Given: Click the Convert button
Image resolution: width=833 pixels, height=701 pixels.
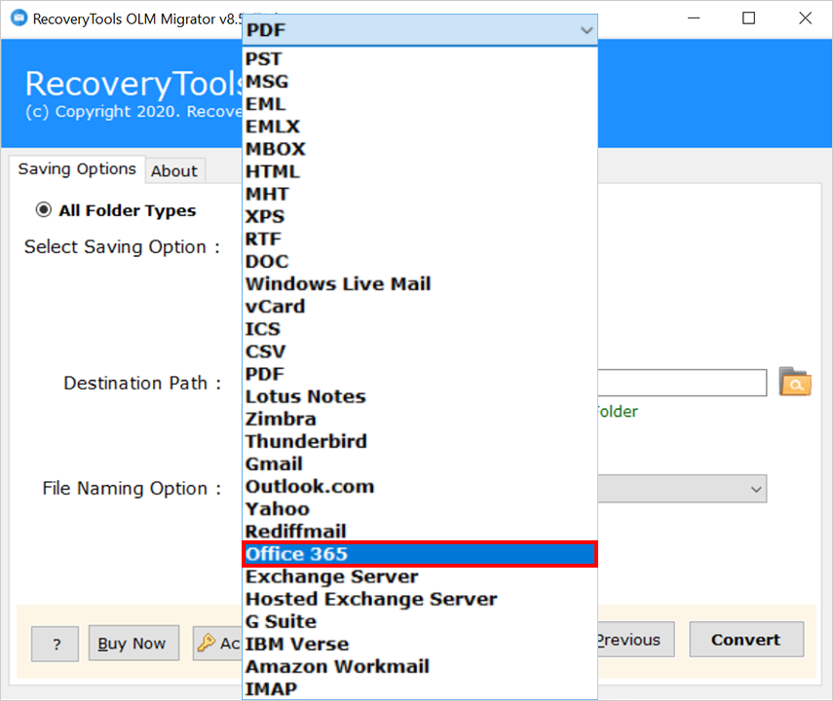Looking at the screenshot, I should 746,640.
